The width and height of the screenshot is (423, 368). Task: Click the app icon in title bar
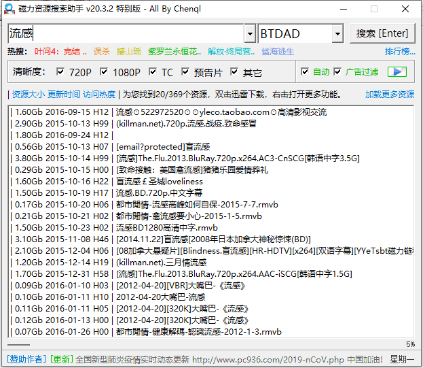pyautogui.click(x=10, y=9)
